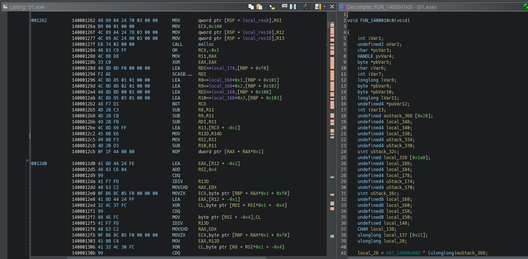This screenshot has height=259, width=528.
Task: Click the XOR EAX,EAX operand
Action: 208,62
